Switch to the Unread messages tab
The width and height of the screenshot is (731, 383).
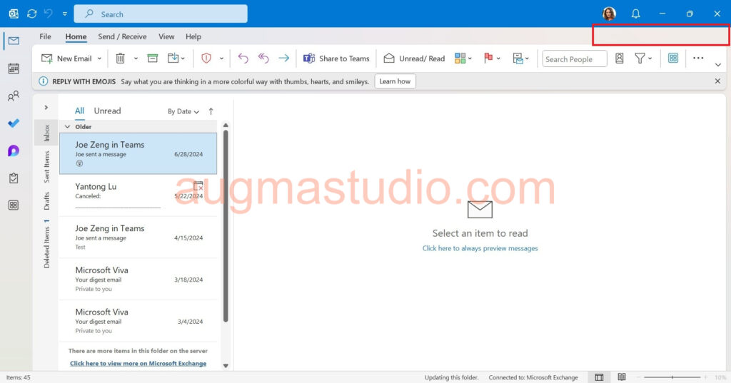(x=107, y=111)
